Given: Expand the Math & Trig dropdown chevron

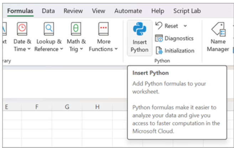Looking at the screenshot, I should tap(81, 49).
